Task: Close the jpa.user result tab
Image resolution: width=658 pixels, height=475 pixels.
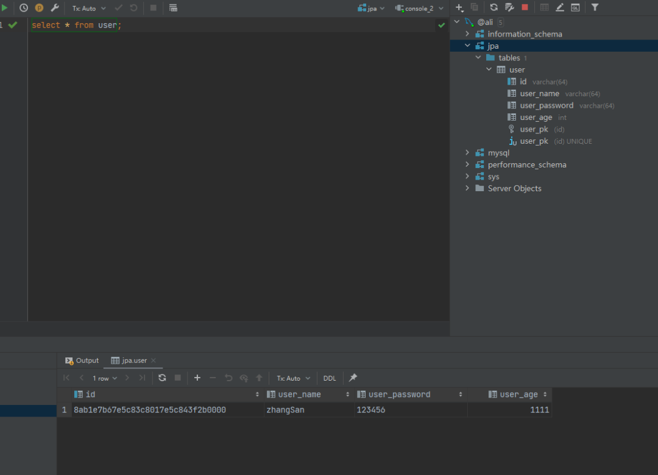Action: click(153, 361)
